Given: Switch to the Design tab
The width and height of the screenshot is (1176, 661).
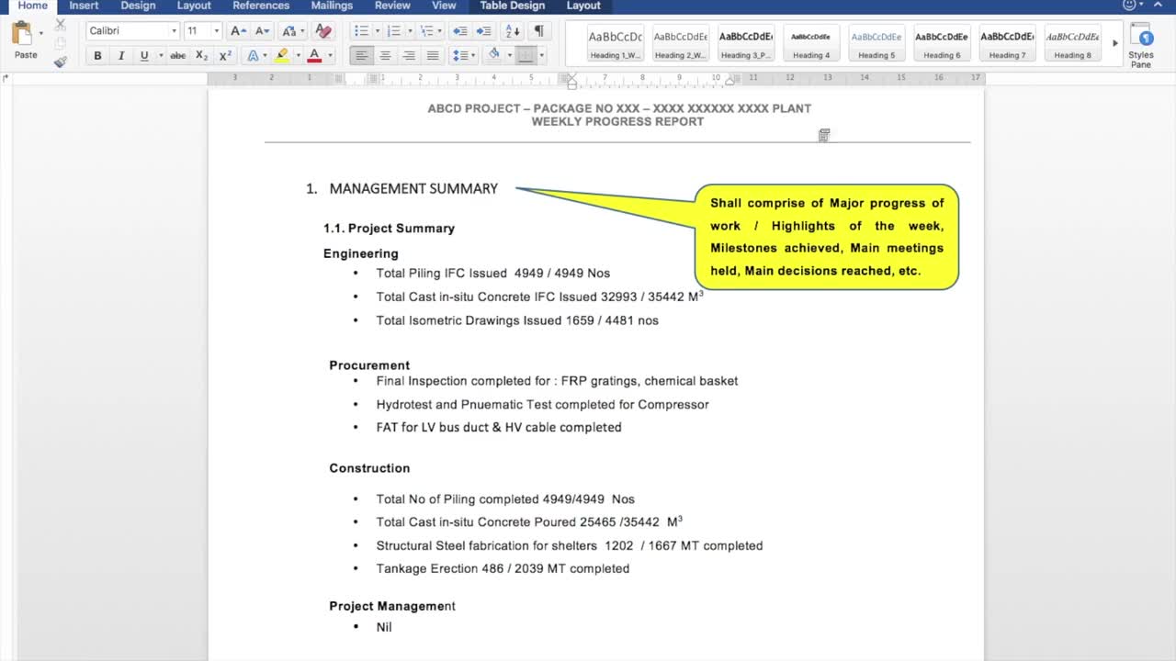Looking at the screenshot, I should (x=138, y=6).
